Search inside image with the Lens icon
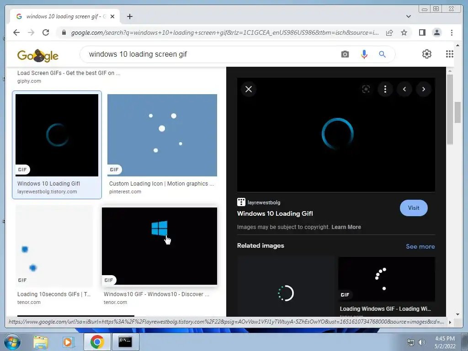 pyautogui.click(x=366, y=89)
